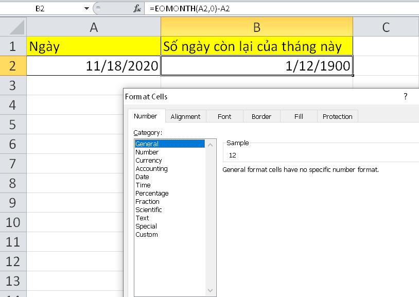Switch to the Alignment tab
Viewport: 419px width, 297px height.
(185, 116)
